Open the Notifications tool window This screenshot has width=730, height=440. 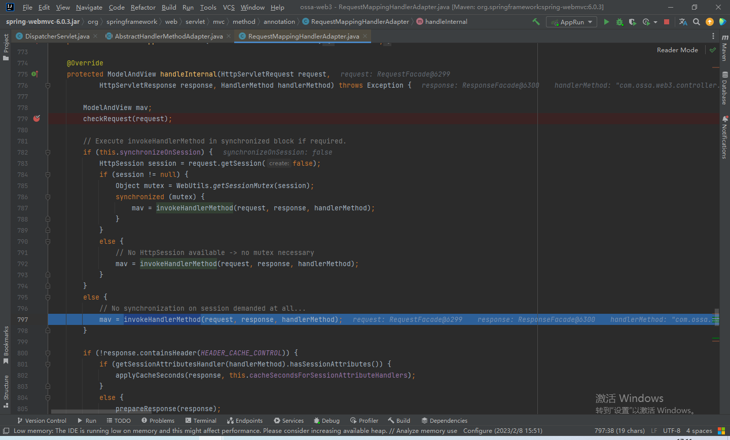(x=724, y=137)
